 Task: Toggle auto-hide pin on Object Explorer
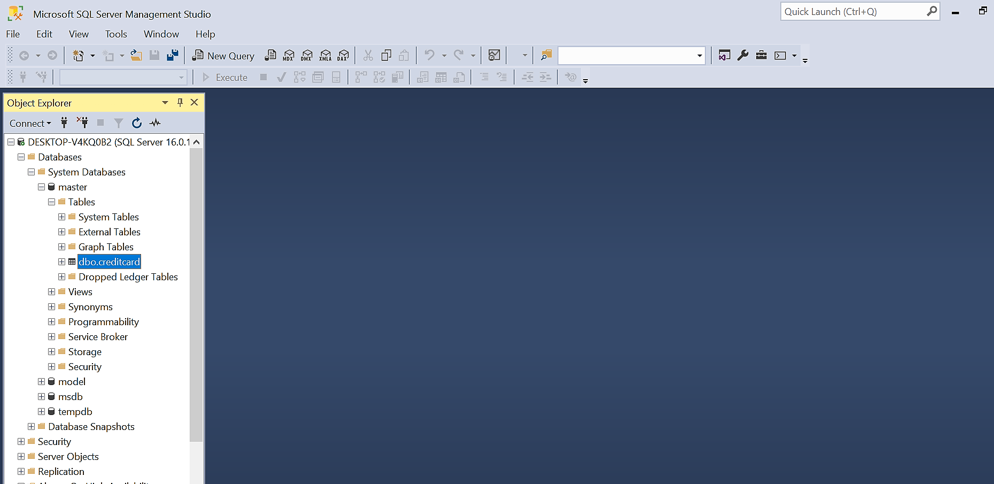[x=180, y=102]
